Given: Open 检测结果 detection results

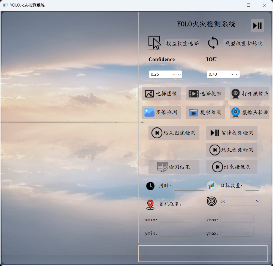Looking at the screenshot, I should [x=174, y=167].
